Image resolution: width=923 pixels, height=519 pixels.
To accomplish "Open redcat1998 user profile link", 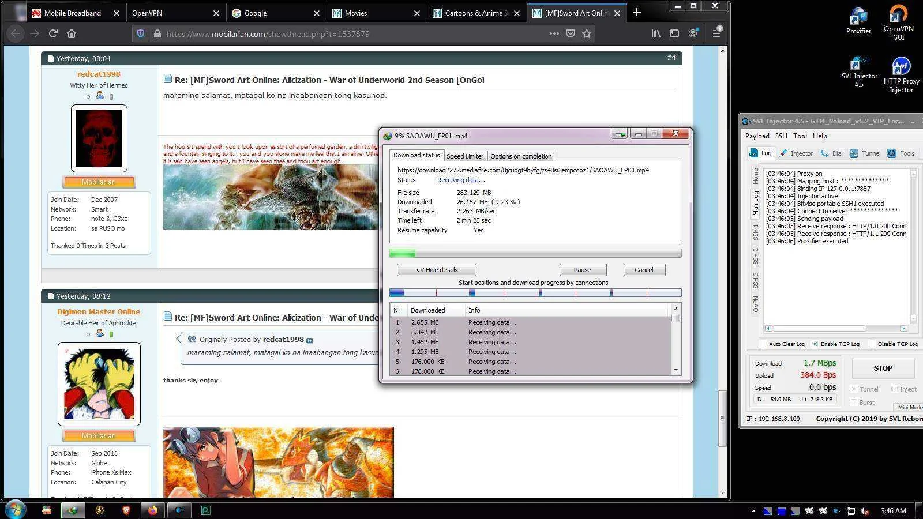I will (99, 74).
